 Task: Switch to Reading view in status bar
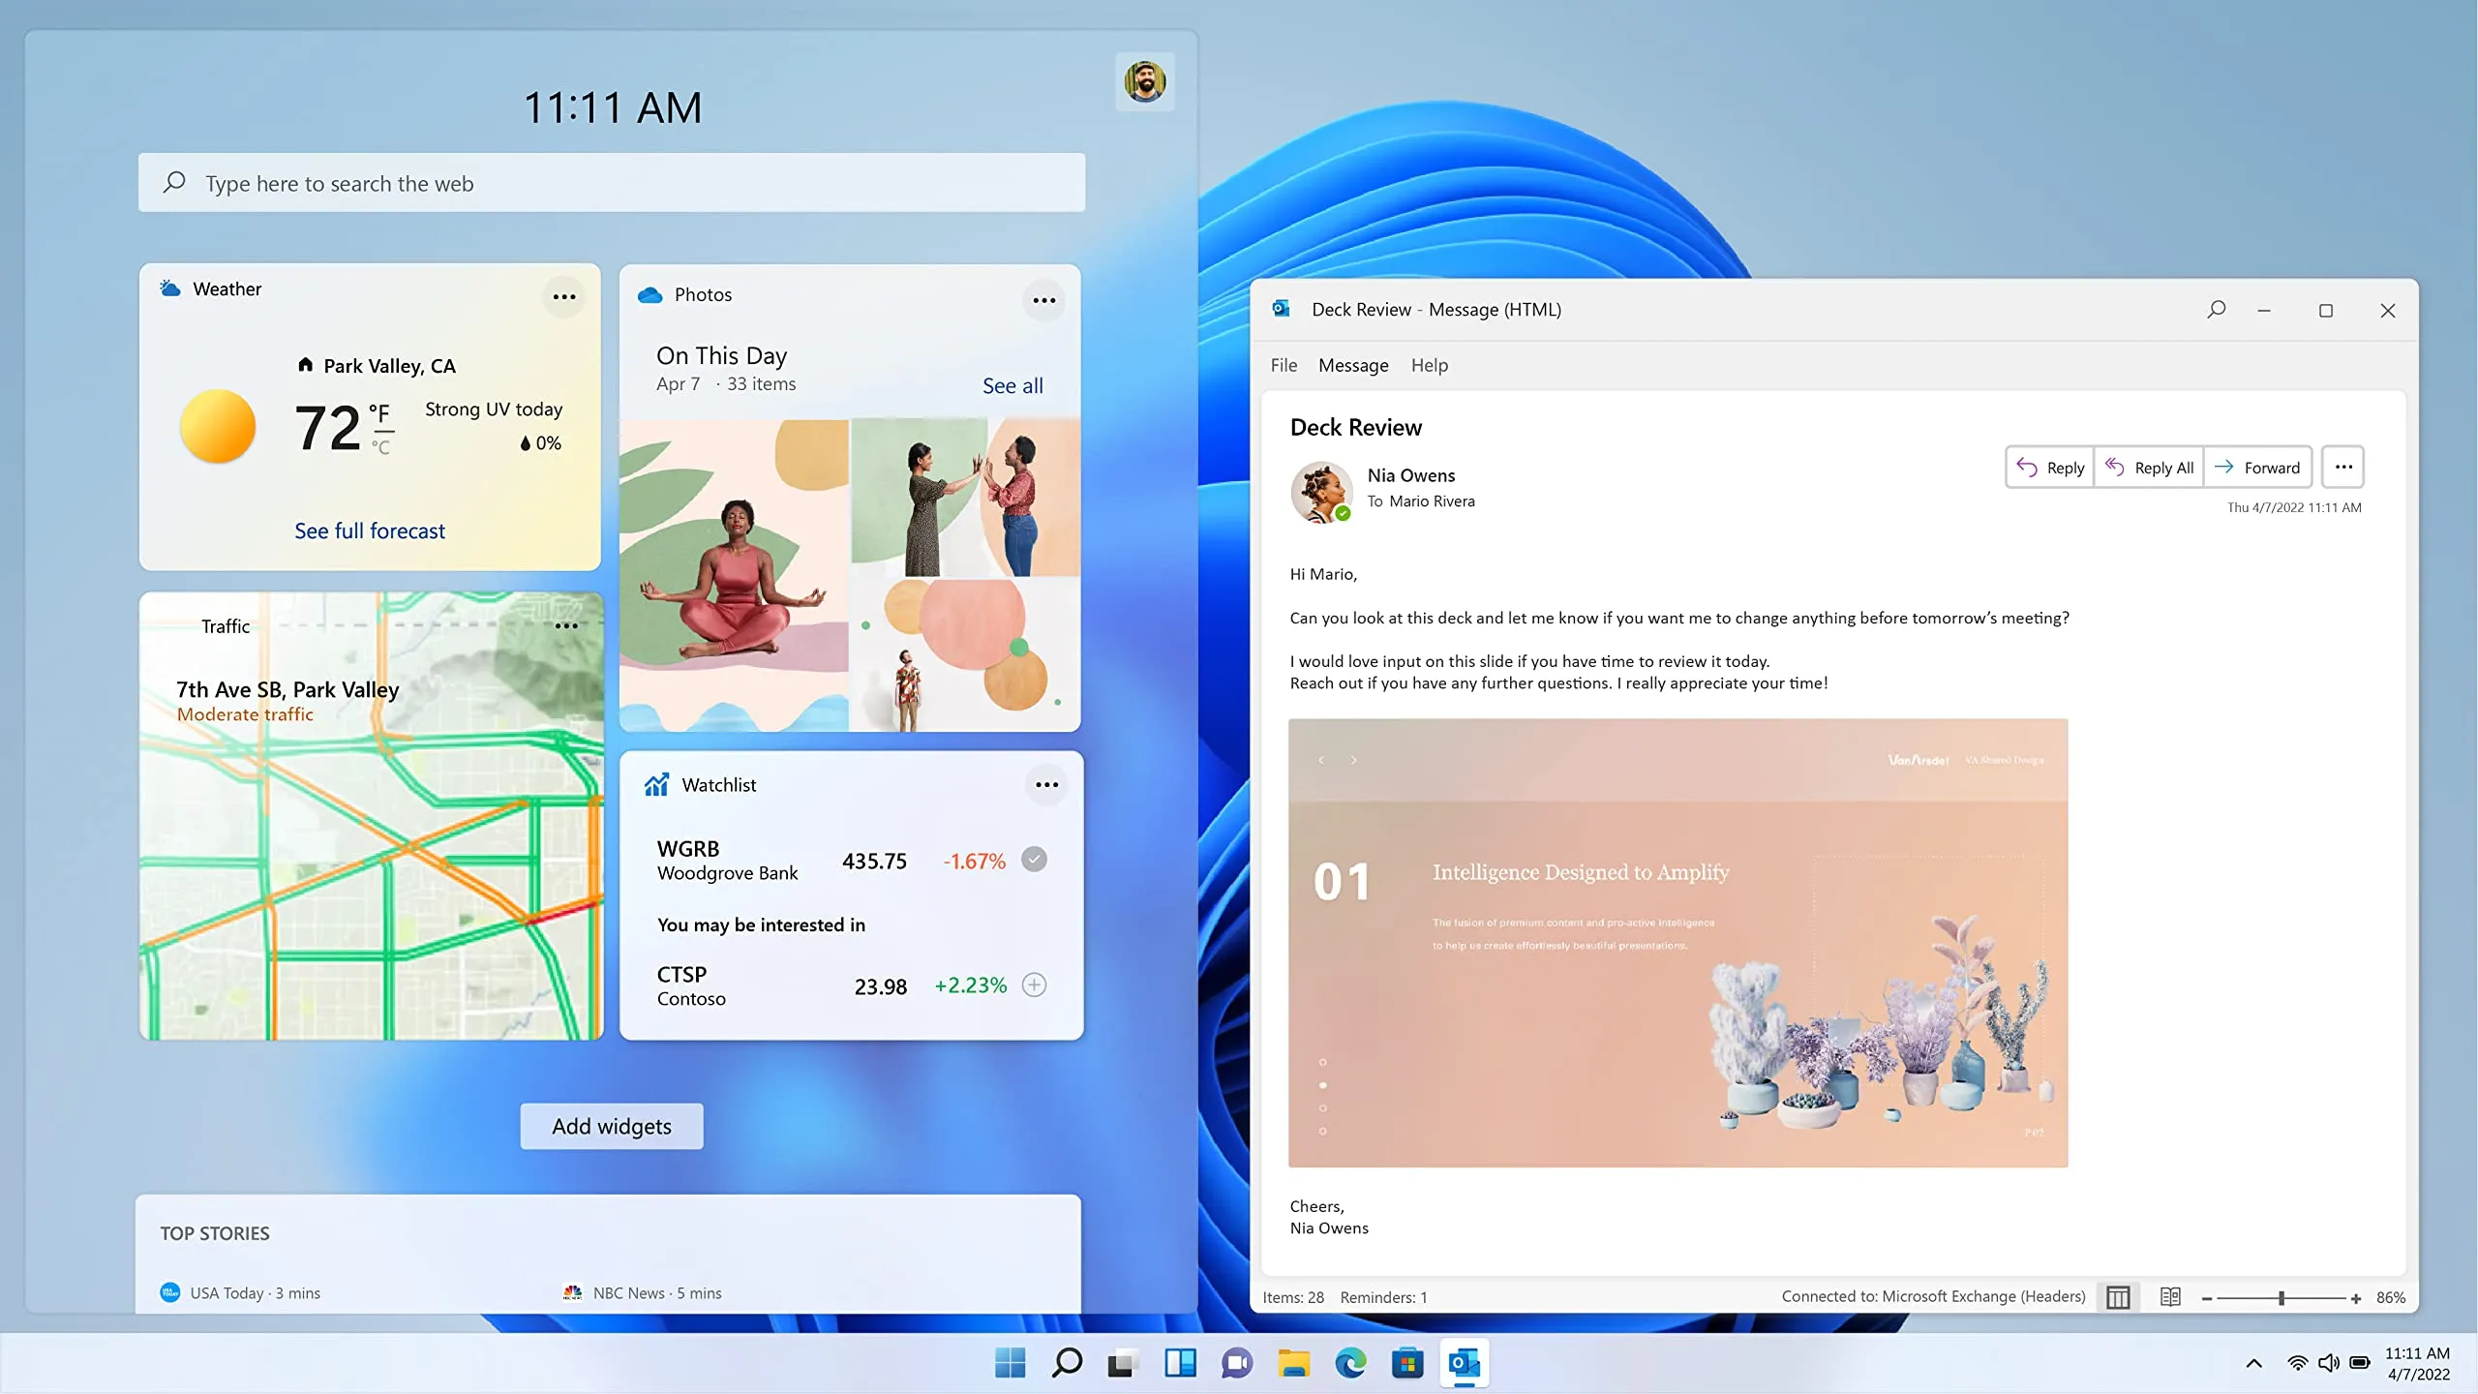[x=2169, y=1297]
